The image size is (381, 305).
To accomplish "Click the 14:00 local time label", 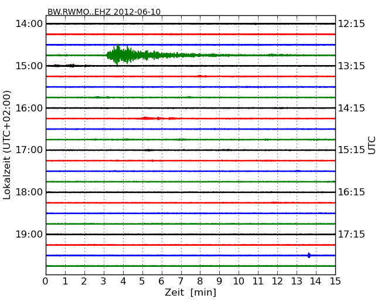I will [x=29, y=24].
